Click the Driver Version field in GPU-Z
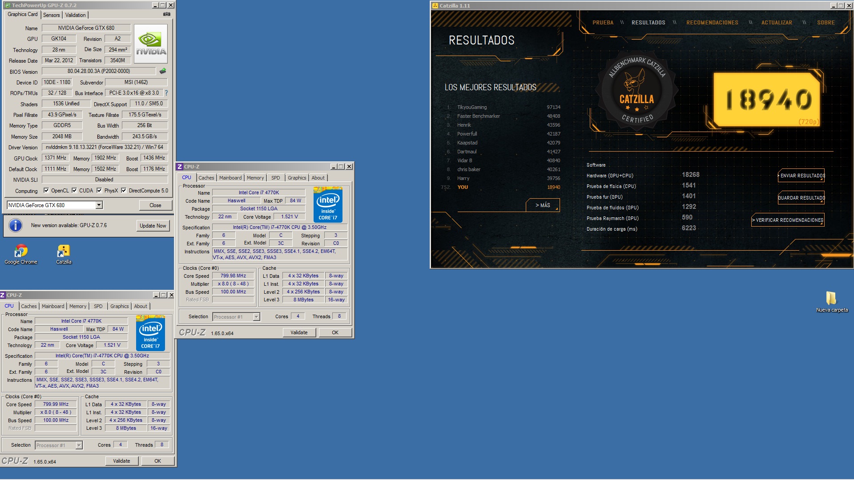854x480 pixels. 105,147
